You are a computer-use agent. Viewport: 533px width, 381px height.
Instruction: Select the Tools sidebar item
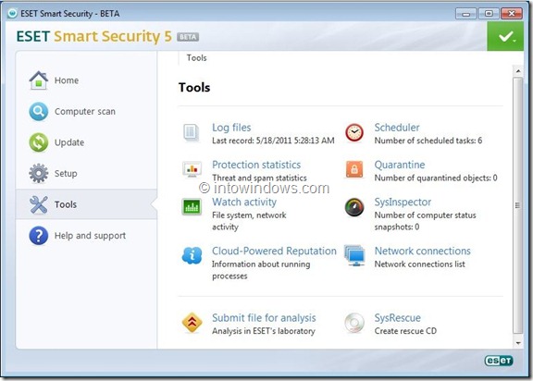click(x=86, y=204)
